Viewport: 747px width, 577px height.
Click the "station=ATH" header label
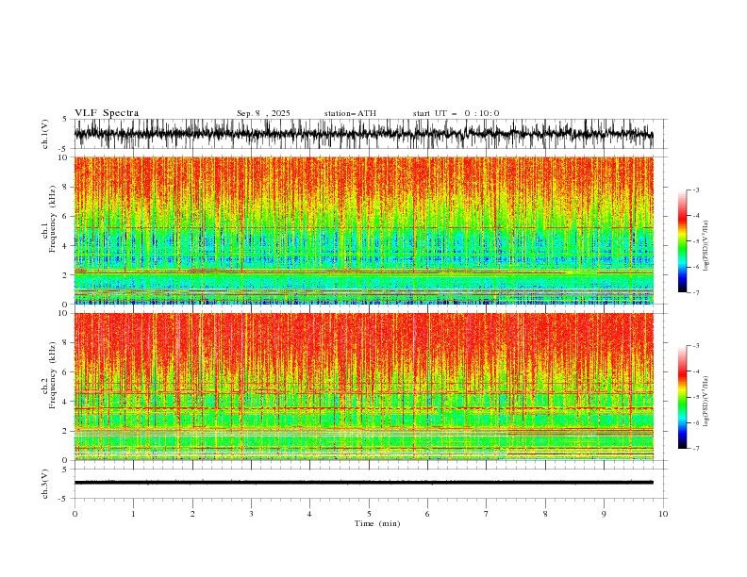point(350,113)
